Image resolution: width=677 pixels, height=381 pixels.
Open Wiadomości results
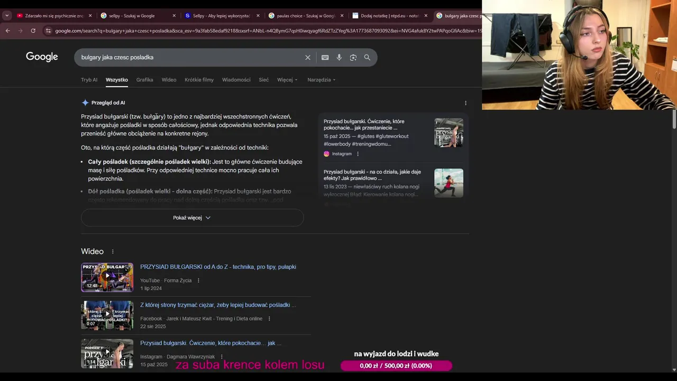point(236,80)
